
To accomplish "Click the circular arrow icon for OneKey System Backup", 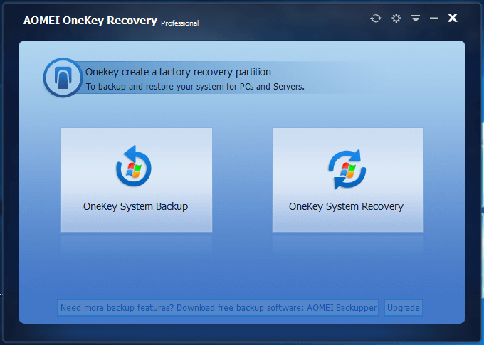I will 134,166.
